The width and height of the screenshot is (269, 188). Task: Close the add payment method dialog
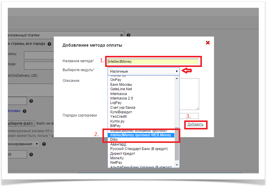tap(208, 43)
